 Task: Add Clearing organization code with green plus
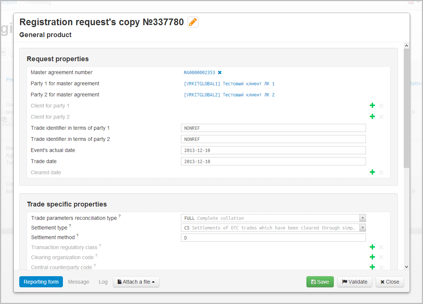click(x=372, y=257)
